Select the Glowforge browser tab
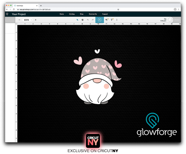The width and height of the screenshot is (186, 154). click(26, 6)
